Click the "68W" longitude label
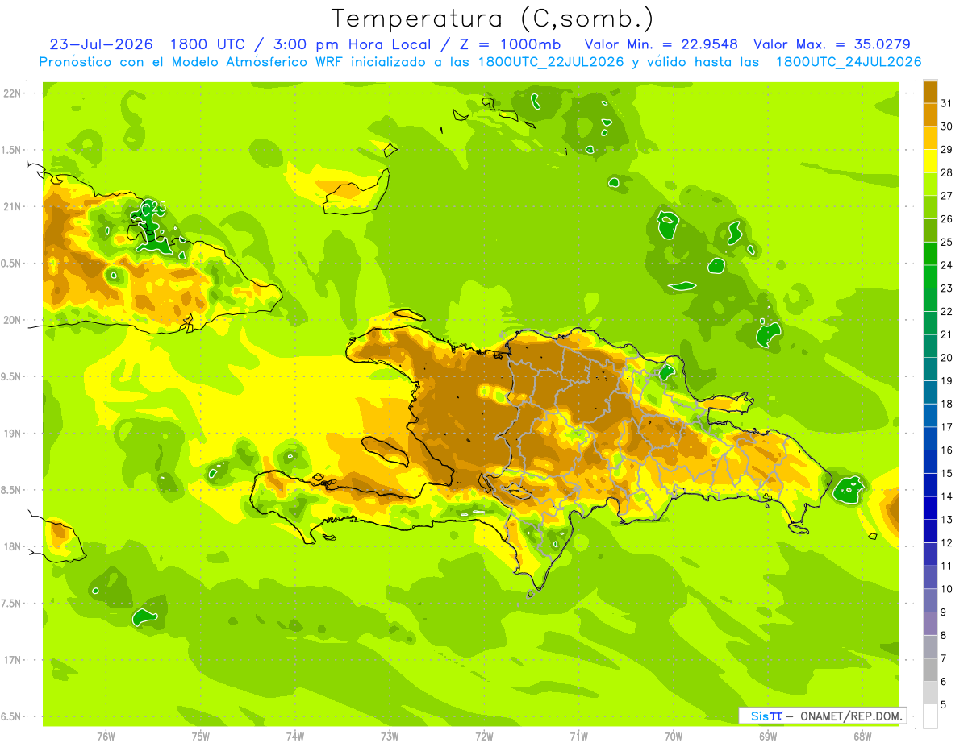968x747 pixels. tap(862, 736)
